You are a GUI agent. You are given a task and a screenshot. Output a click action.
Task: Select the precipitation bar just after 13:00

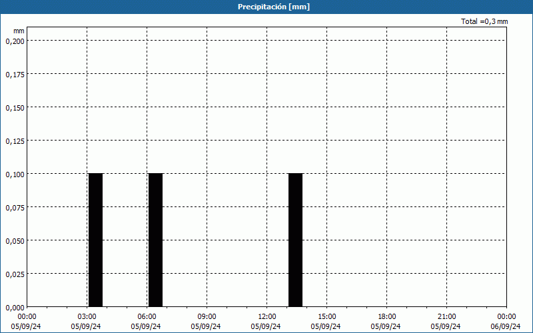(x=295, y=240)
